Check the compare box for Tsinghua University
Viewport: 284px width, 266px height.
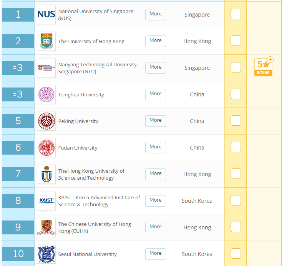tap(236, 94)
